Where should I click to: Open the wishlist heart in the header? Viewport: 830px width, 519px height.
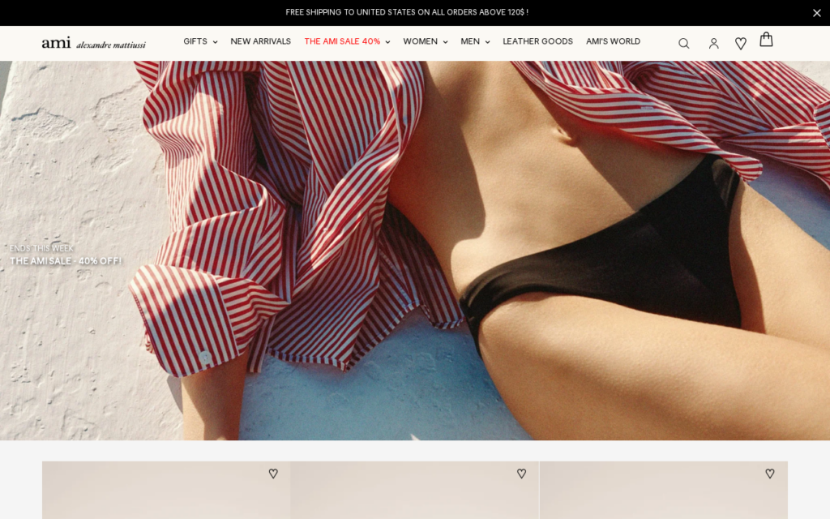coord(741,44)
